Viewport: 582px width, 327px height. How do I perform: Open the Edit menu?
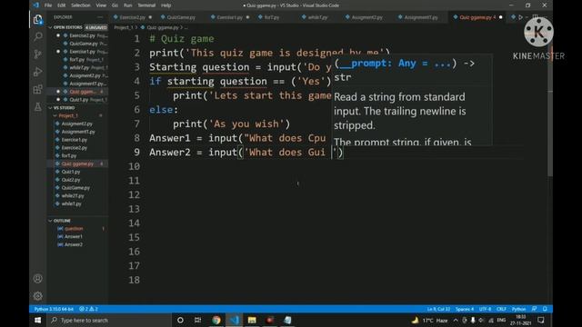tap(61, 5)
